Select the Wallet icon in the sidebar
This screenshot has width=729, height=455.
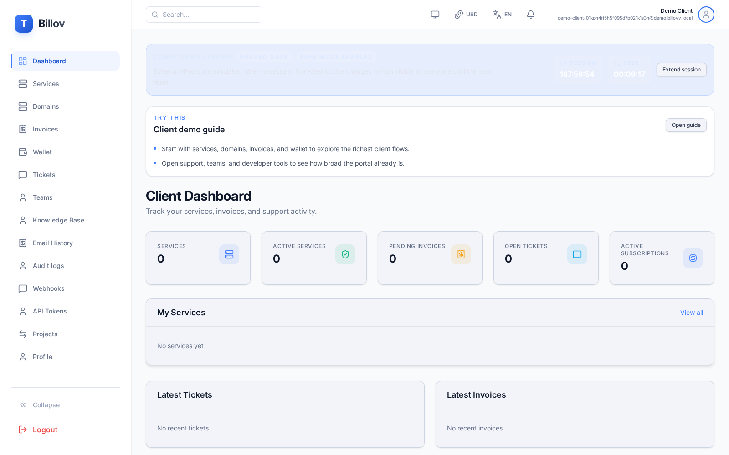click(23, 152)
